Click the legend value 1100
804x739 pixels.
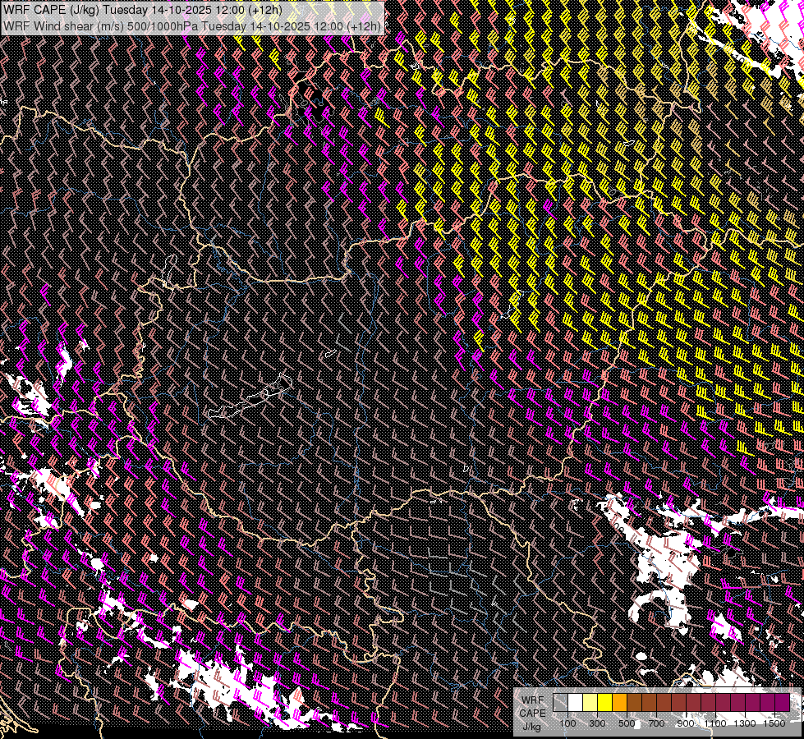[715, 723]
